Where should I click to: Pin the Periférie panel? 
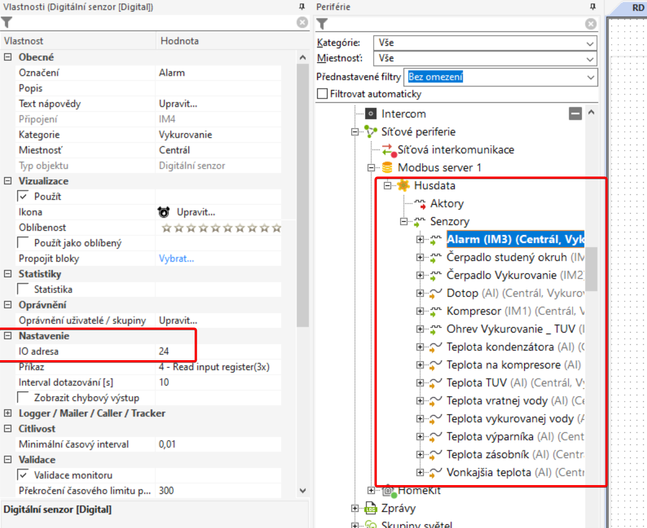pos(593,7)
